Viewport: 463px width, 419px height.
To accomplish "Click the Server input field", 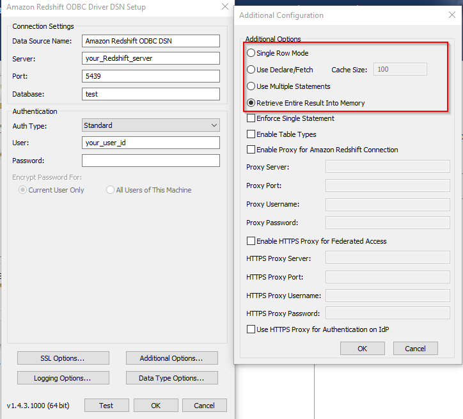I will click(x=150, y=58).
